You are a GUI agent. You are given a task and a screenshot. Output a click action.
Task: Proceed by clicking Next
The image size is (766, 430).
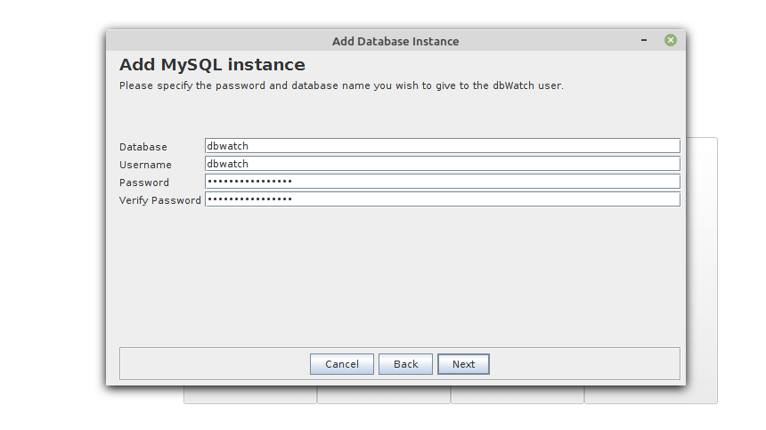(x=463, y=364)
